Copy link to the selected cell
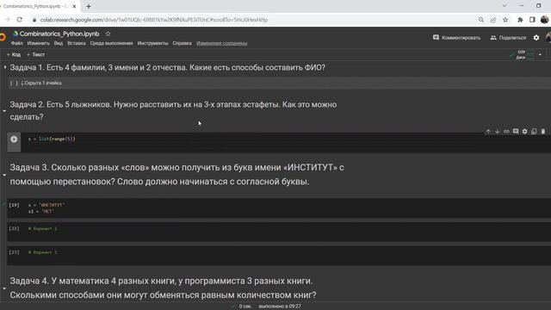Viewport: 551px width, 310px height. (x=506, y=132)
